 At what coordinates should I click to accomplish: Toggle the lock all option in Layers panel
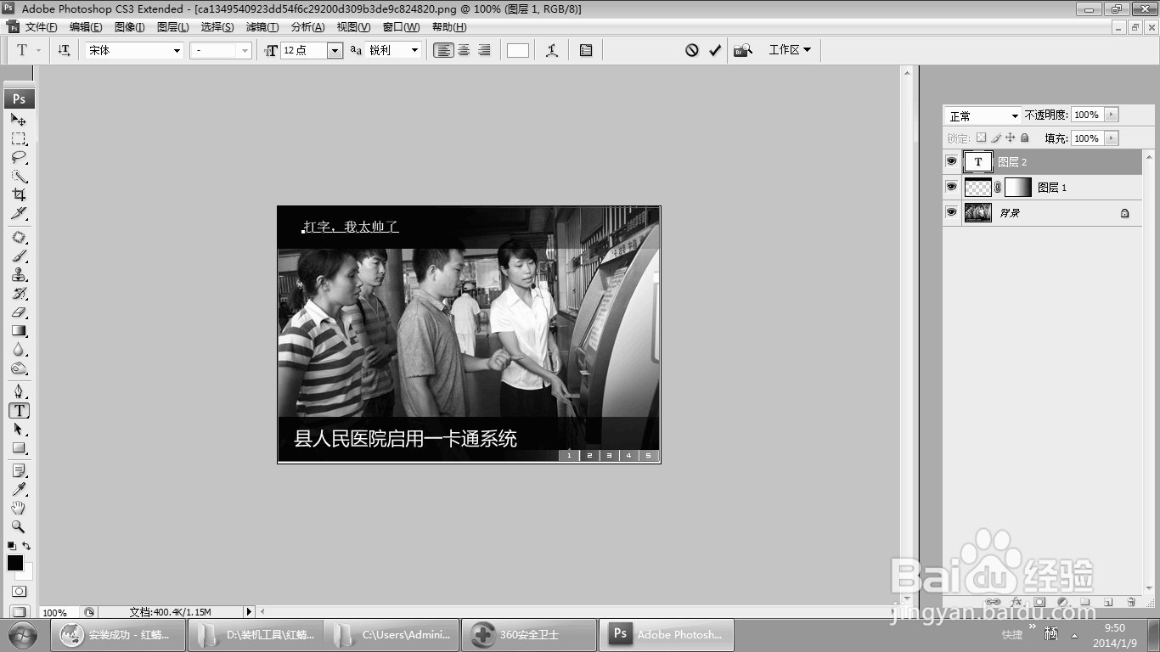tap(1025, 138)
